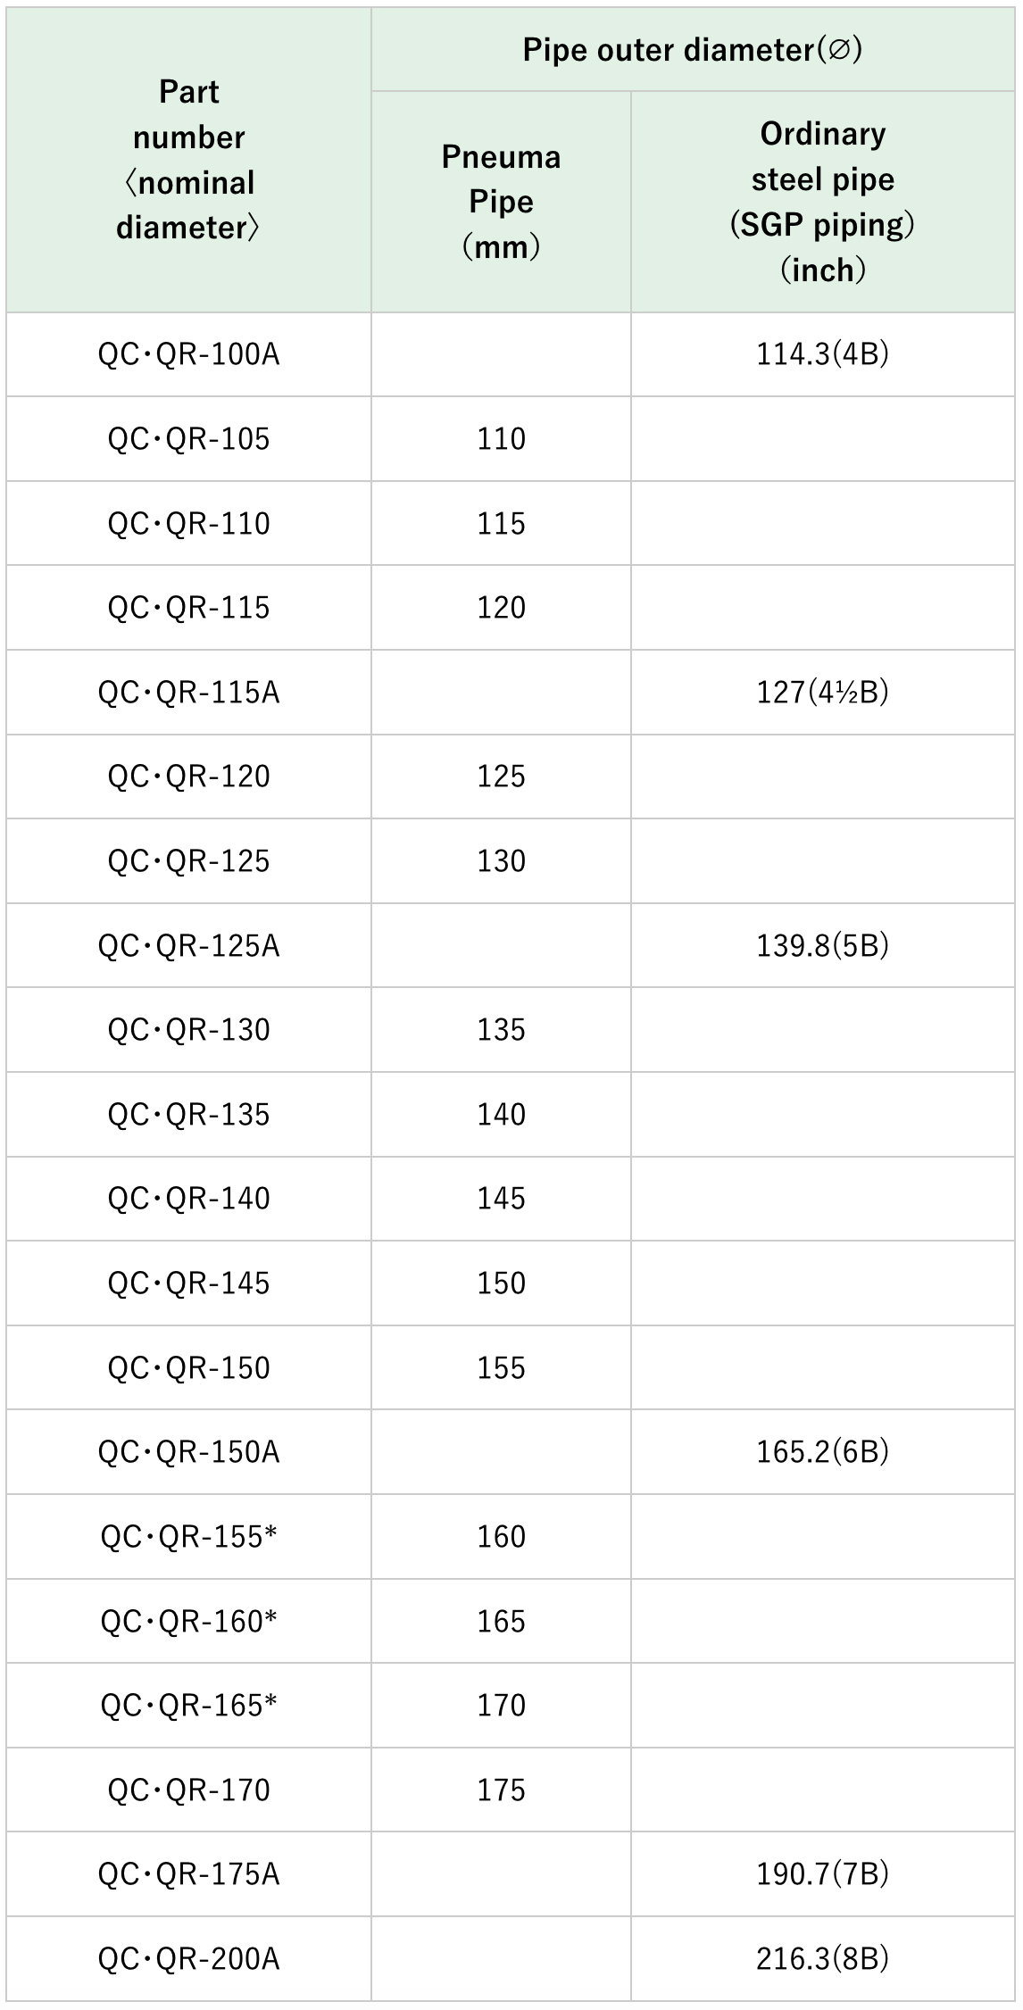Click the QC·QR-100A part number cell
Viewport: 1023px width, 2010px height.
(188, 354)
